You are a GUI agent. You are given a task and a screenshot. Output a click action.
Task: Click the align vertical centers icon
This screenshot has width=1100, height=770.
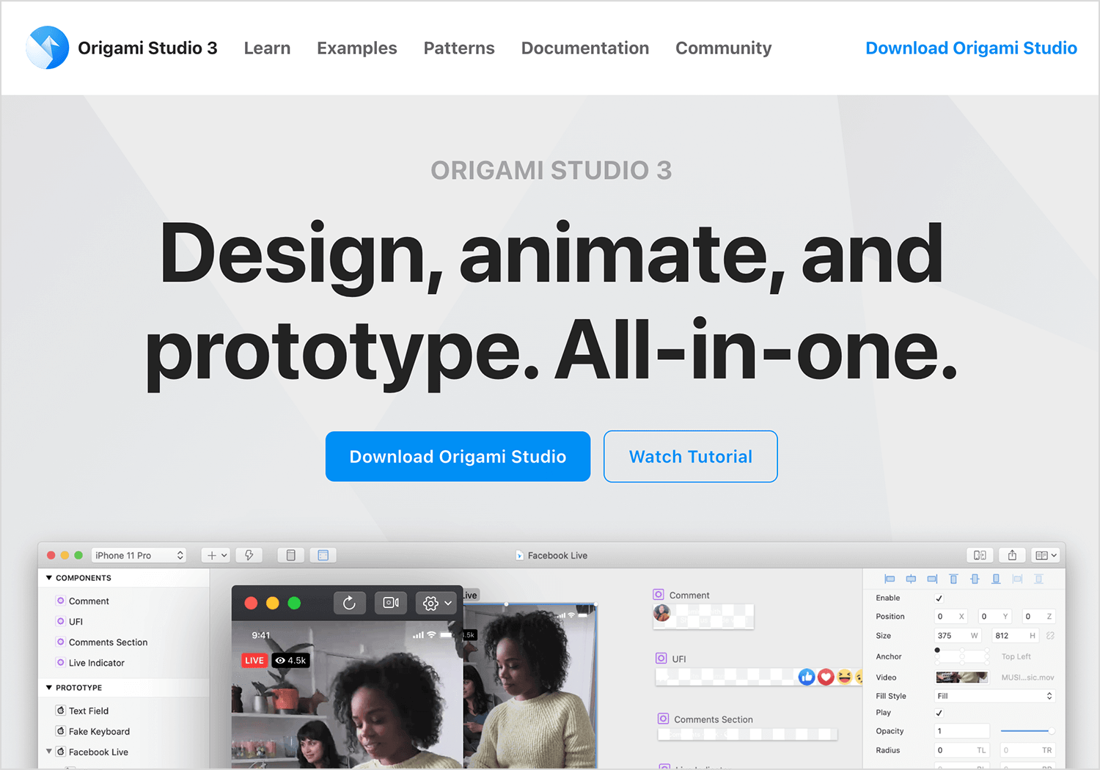coord(975,579)
